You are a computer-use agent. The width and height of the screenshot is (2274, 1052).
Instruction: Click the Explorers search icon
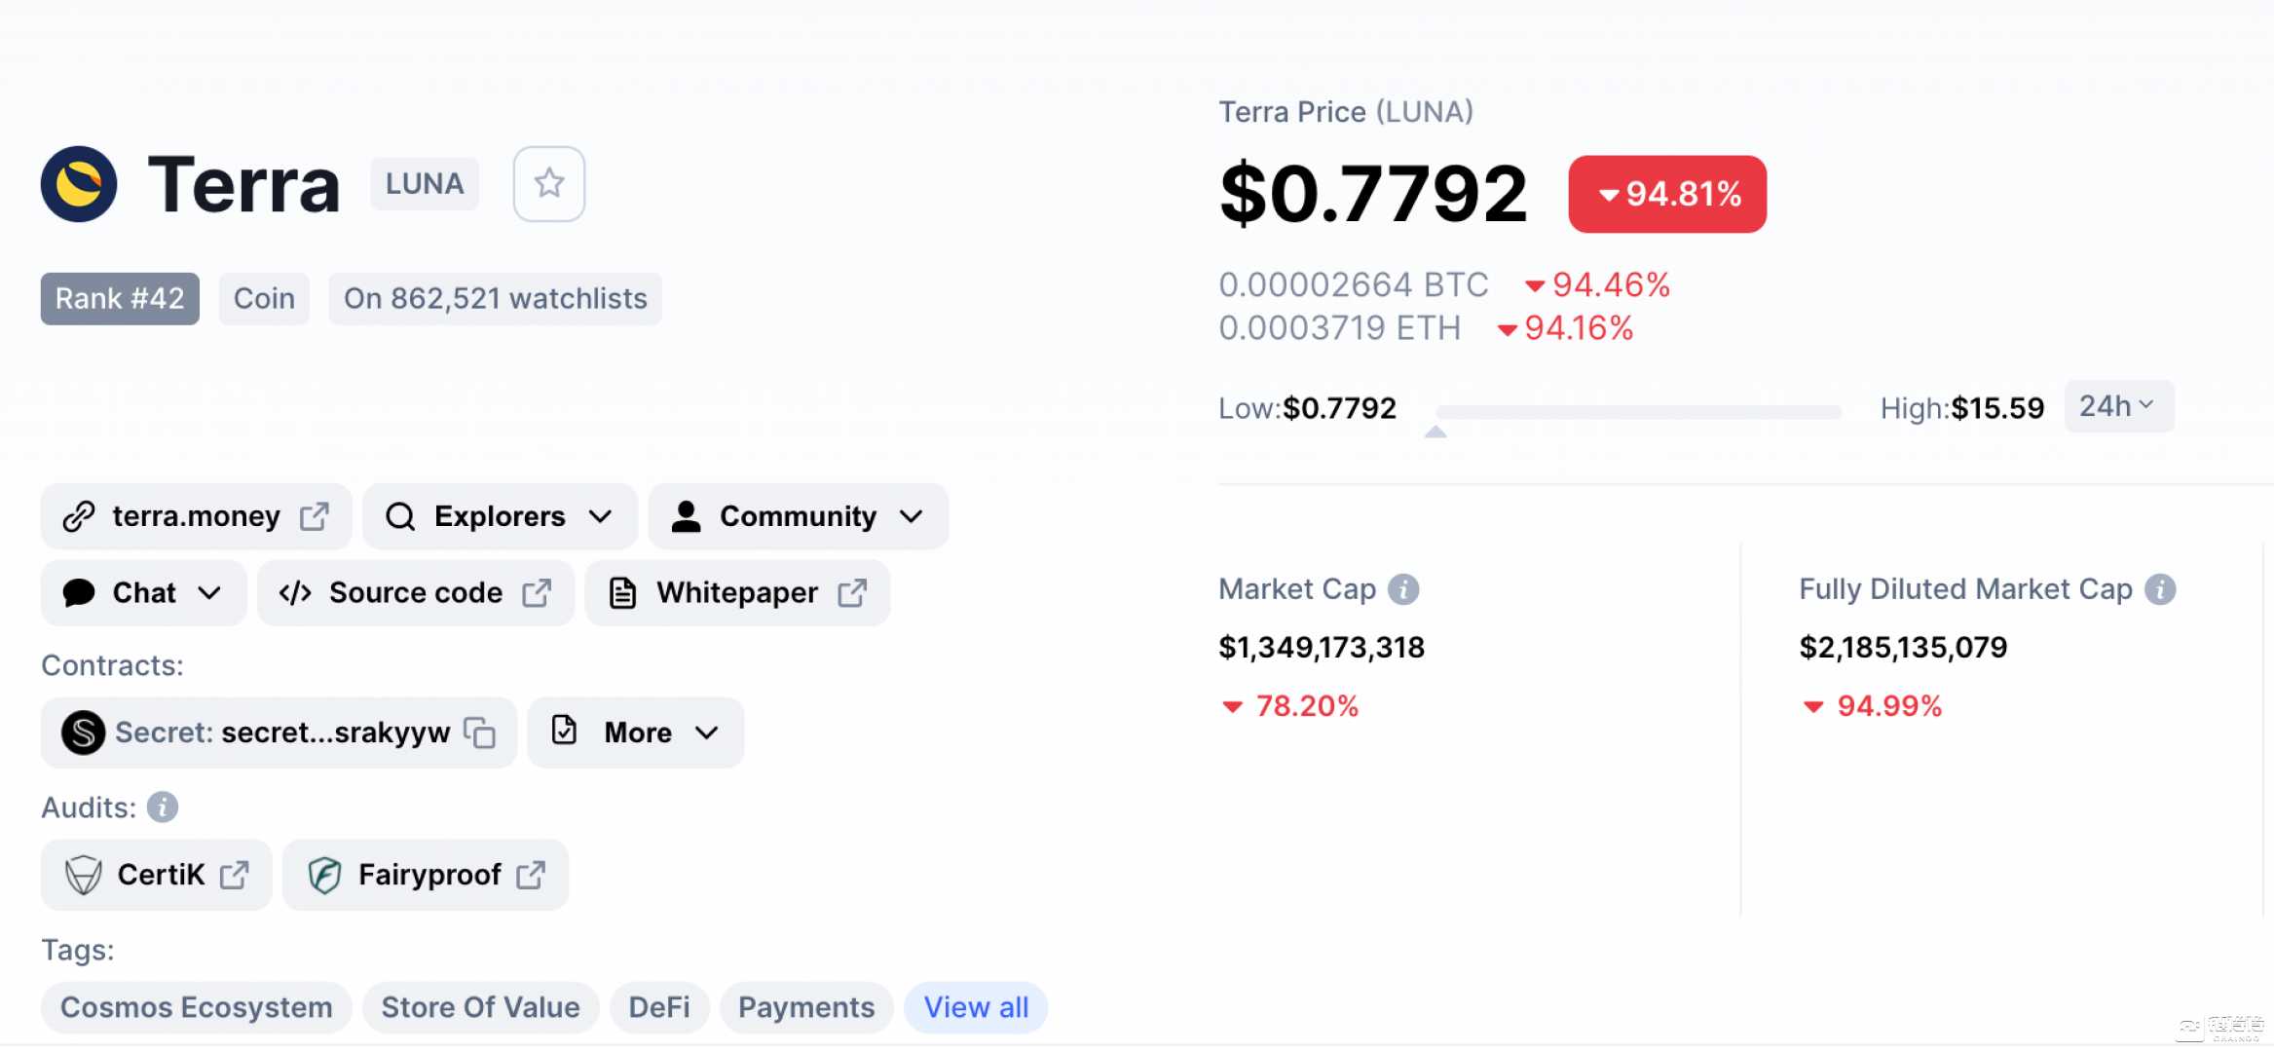click(x=401, y=515)
